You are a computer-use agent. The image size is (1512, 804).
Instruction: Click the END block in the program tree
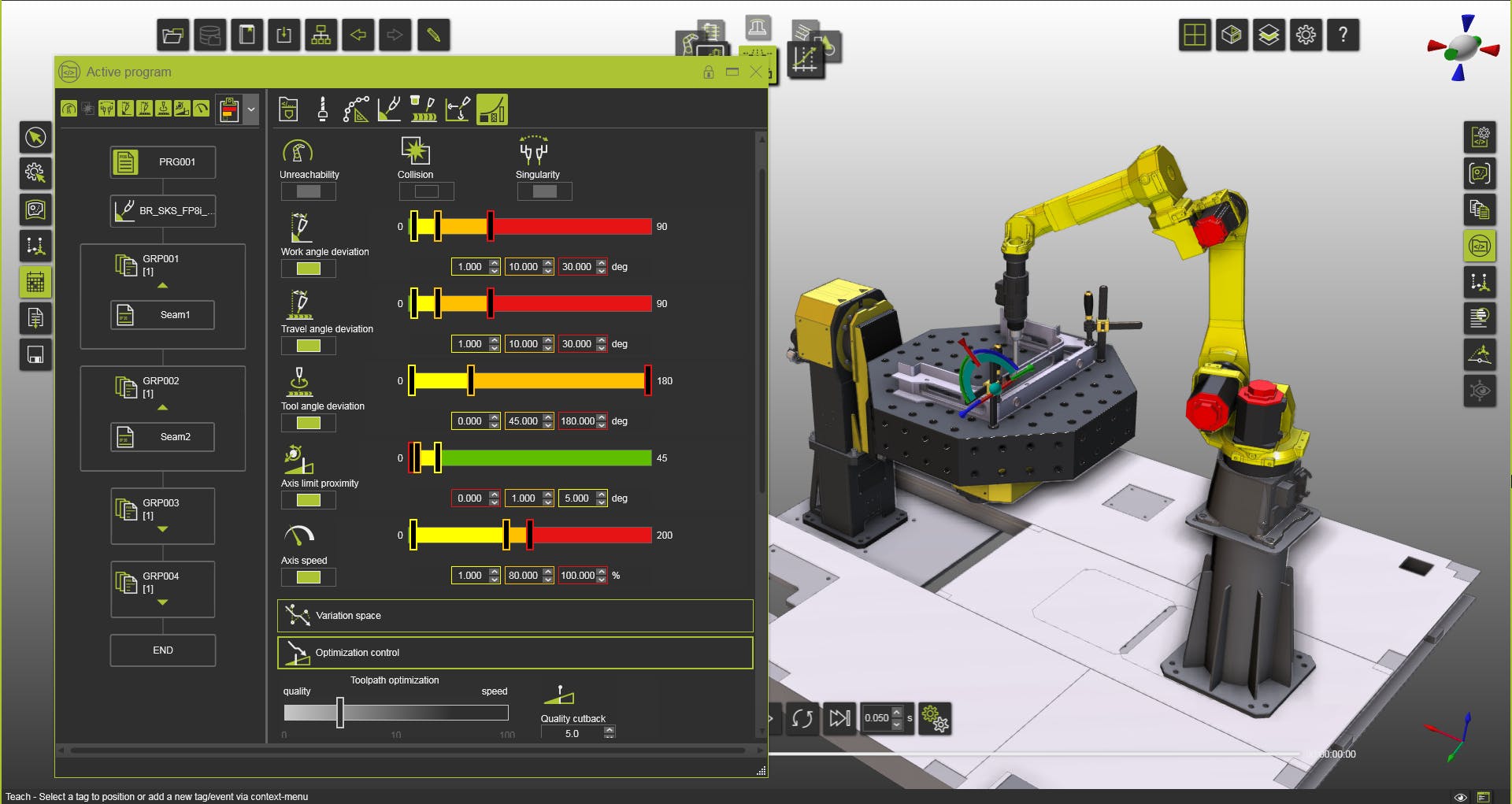click(x=162, y=650)
